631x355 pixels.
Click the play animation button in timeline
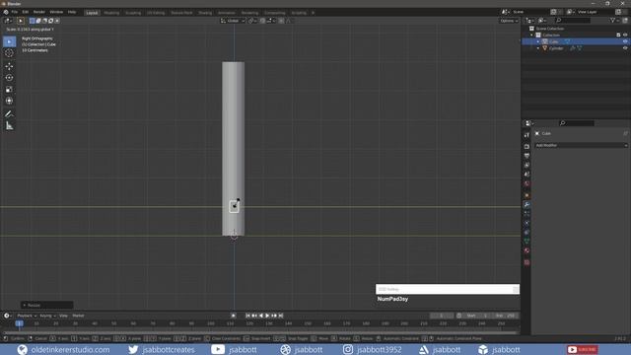[267, 316]
